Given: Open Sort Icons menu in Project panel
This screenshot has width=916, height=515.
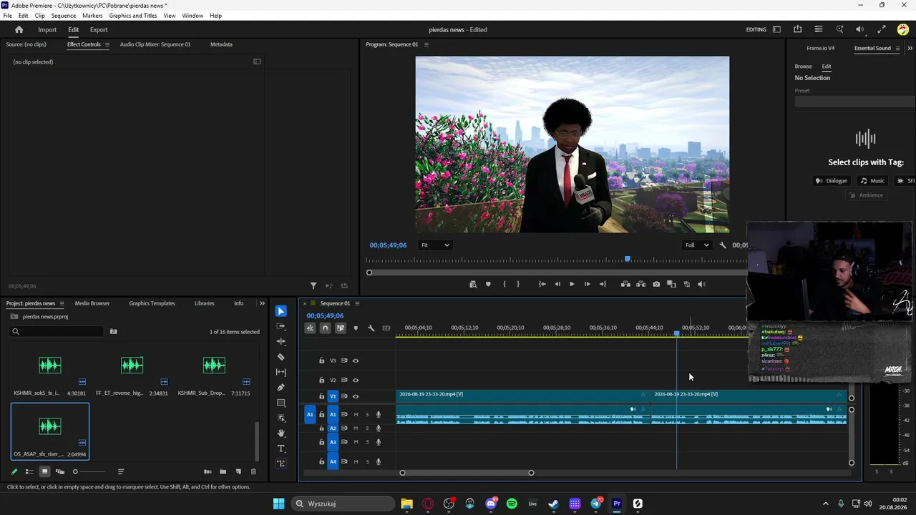Looking at the screenshot, I should pos(121,471).
